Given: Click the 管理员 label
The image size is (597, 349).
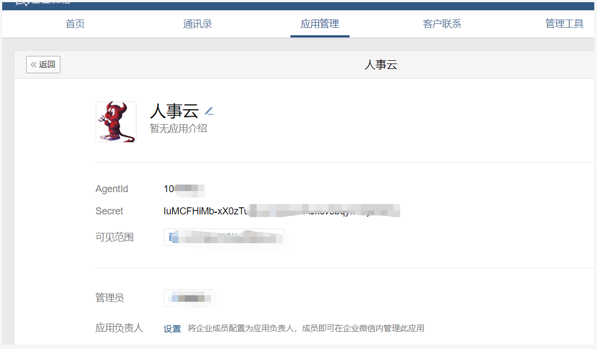Looking at the screenshot, I should click(x=110, y=297).
